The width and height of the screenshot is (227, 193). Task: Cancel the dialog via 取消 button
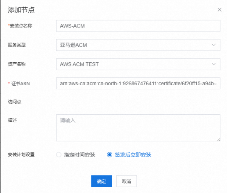click(126, 181)
